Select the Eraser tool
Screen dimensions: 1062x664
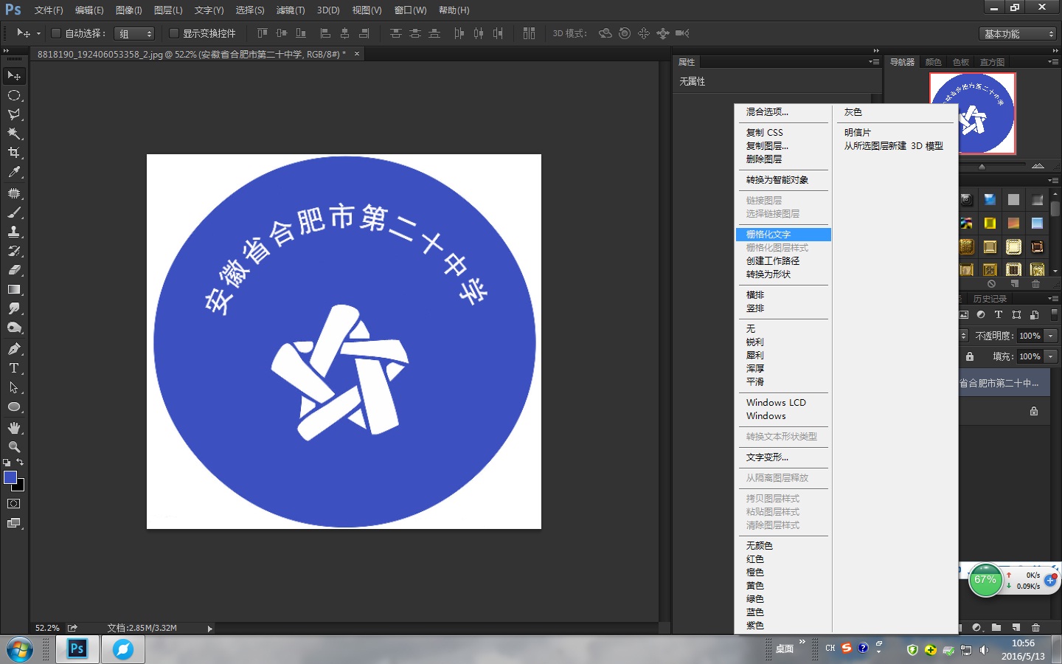tap(14, 270)
